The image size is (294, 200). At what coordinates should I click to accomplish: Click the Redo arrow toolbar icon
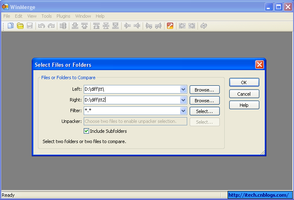pos(51,26)
